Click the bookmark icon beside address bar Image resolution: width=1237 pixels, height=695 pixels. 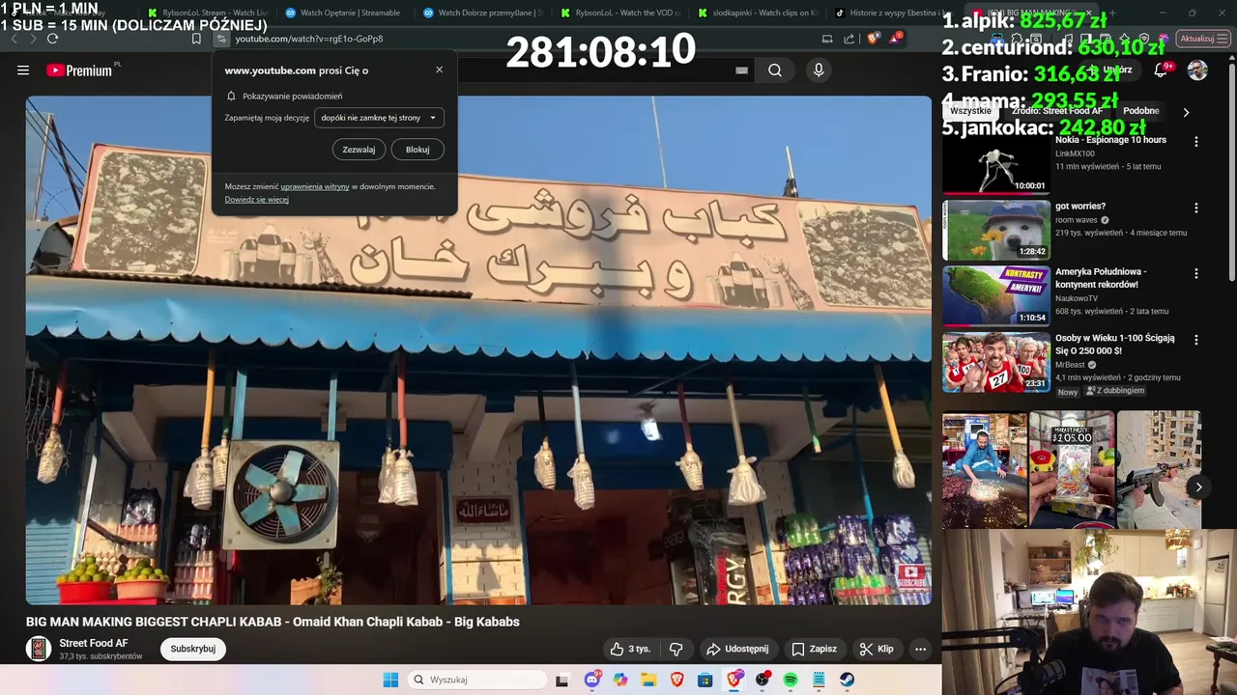point(196,39)
